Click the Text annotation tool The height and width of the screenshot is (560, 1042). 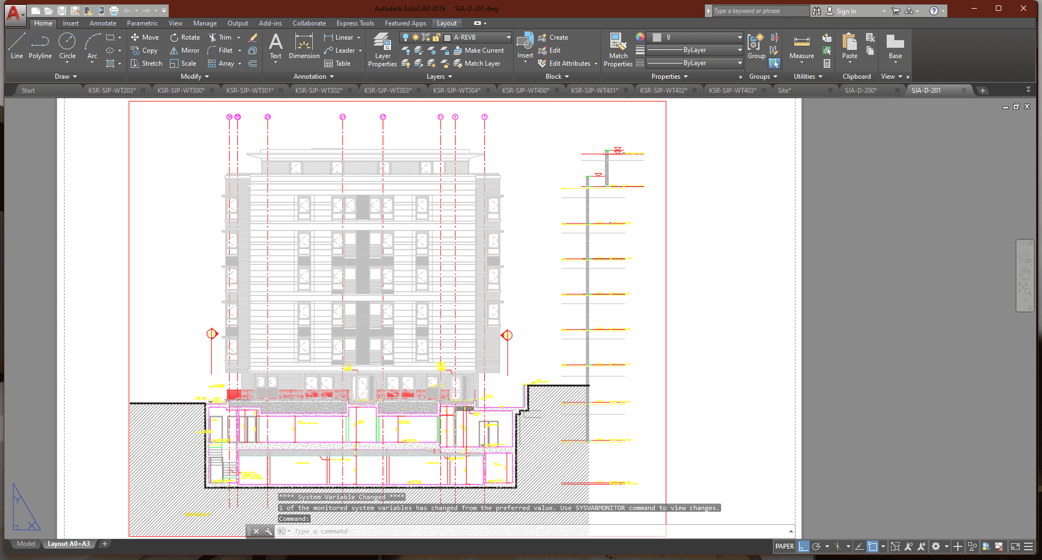point(276,47)
